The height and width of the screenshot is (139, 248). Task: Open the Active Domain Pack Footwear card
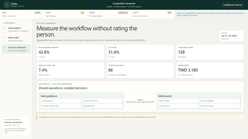coord(16,126)
